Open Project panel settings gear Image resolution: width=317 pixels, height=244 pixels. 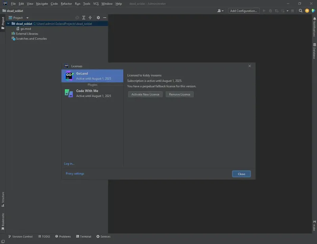[98, 17]
